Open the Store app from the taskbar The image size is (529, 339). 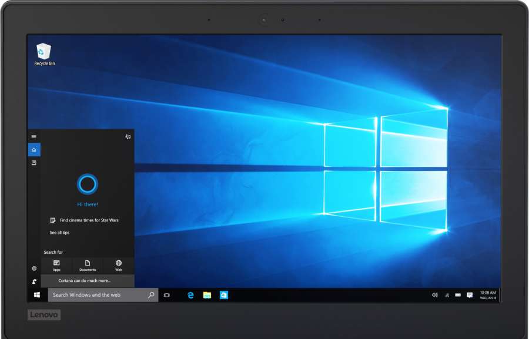[x=224, y=295]
